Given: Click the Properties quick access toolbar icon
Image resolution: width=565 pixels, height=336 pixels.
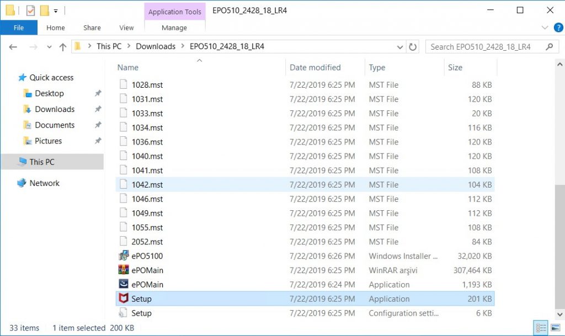Looking at the screenshot, I should (x=31, y=10).
